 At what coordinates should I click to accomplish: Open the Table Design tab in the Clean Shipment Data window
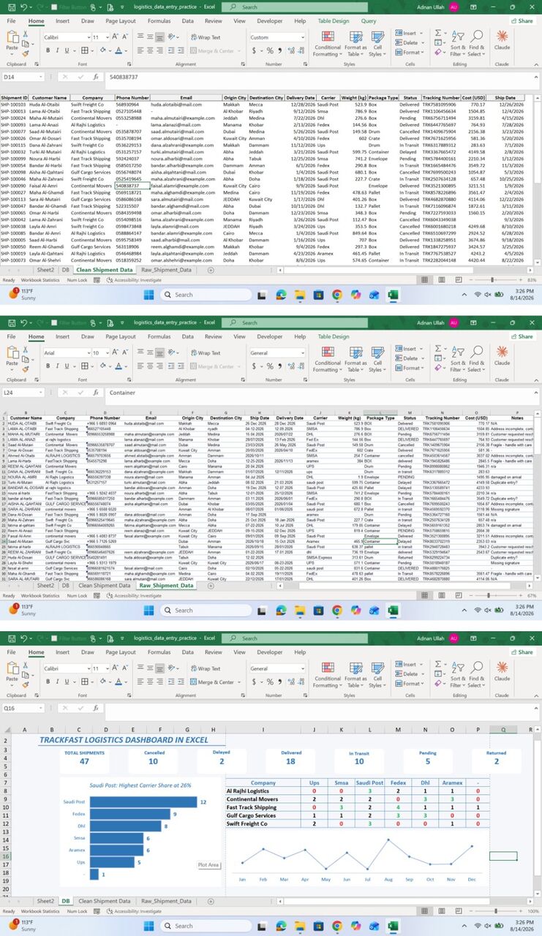334,21
